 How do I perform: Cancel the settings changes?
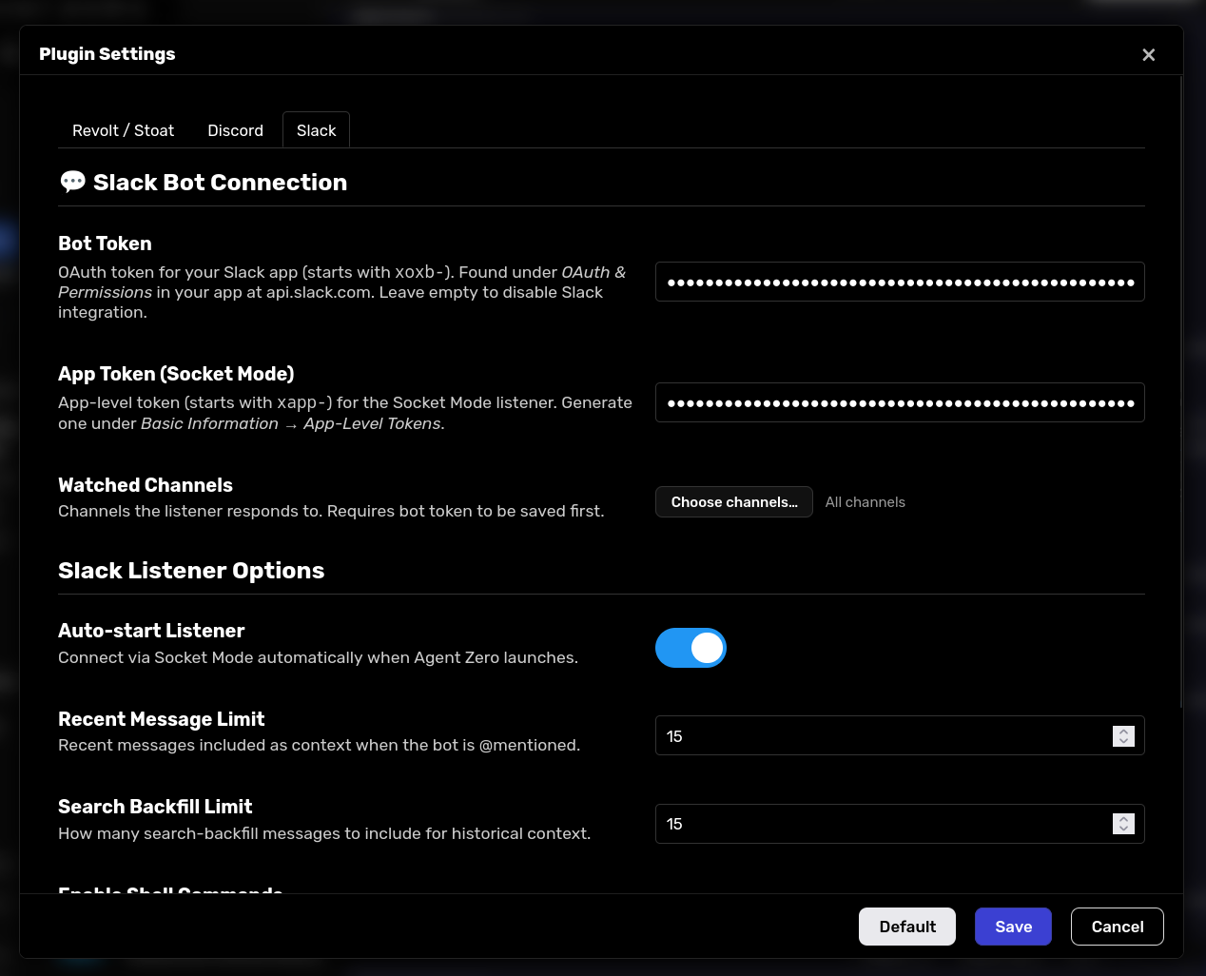tap(1118, 927)
